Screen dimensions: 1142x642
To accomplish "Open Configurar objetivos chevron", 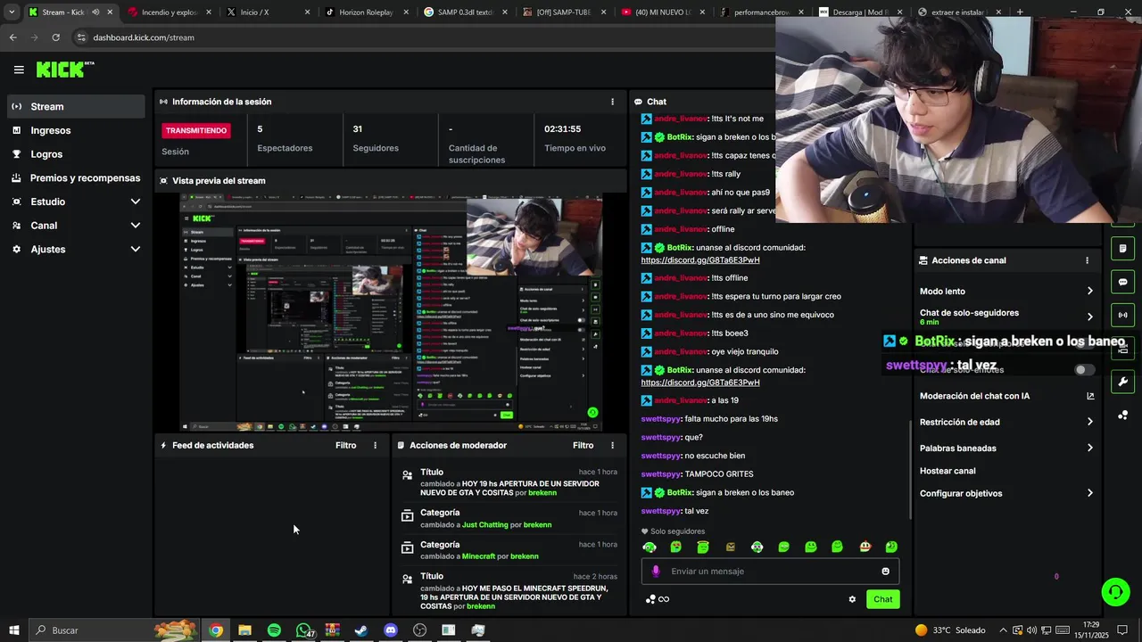I will pyautogui.click(x=1090, y=493).
